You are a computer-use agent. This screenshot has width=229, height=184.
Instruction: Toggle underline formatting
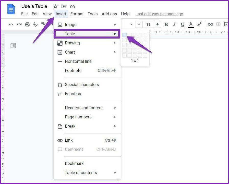tap(183, 24)
